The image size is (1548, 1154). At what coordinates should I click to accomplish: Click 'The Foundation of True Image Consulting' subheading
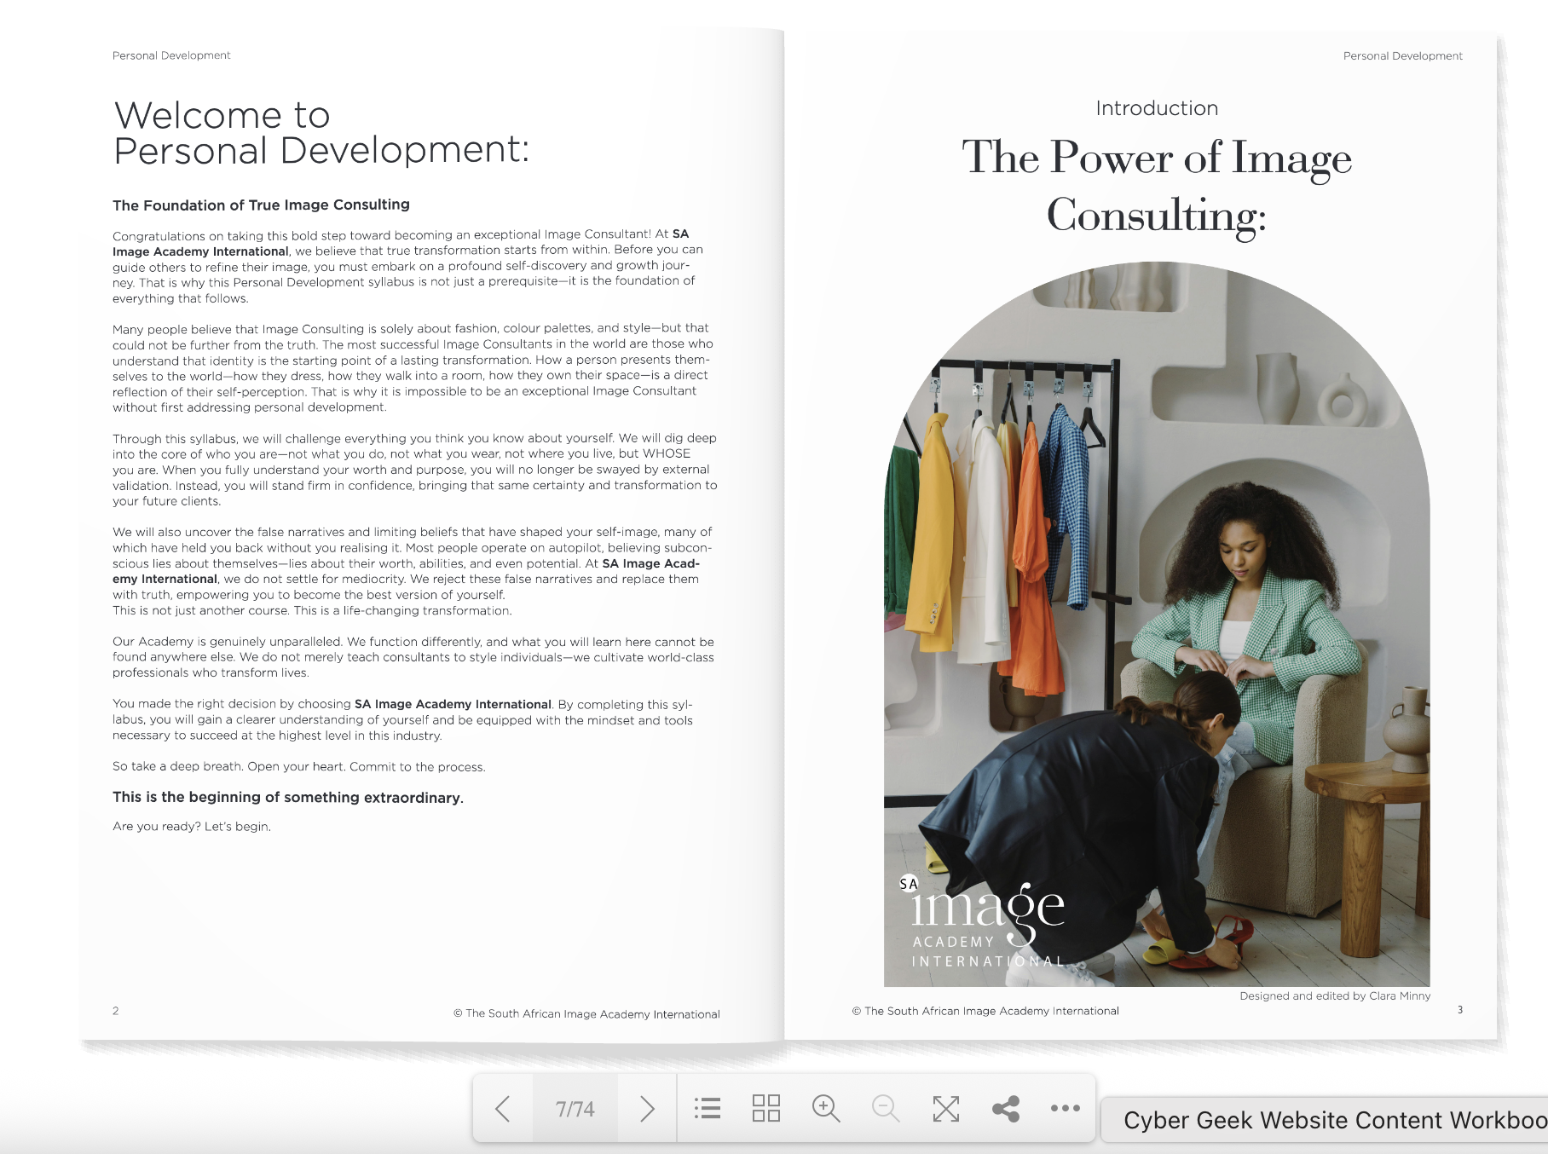[x=261, y=205]
